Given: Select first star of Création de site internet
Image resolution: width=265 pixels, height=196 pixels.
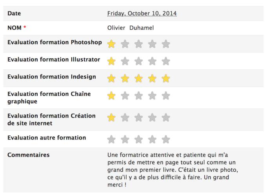Looking at the screenshot, I should click(111, 118).
